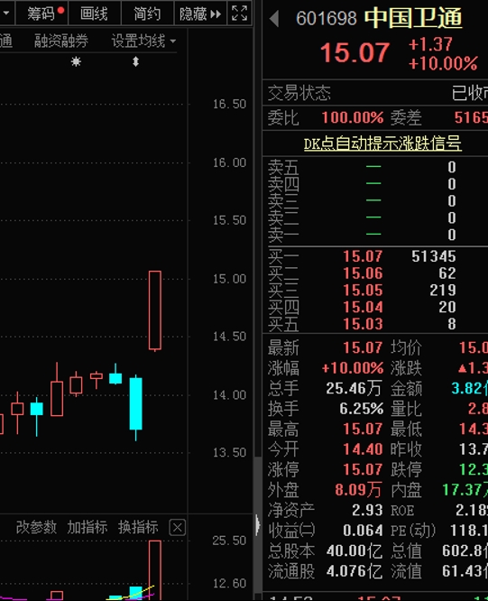Click the 今开 open price 14.40

[363, 448]
